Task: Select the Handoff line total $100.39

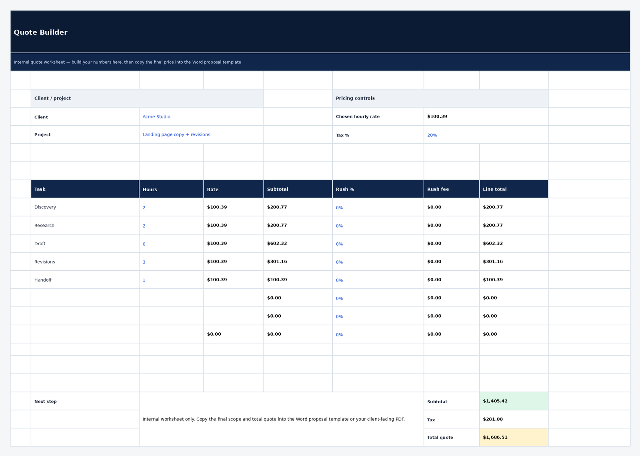Action: point(493,280)
